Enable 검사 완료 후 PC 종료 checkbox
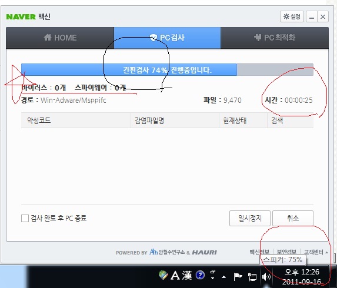Viewport: 337px width, 288px height. (x=25, y=218)
